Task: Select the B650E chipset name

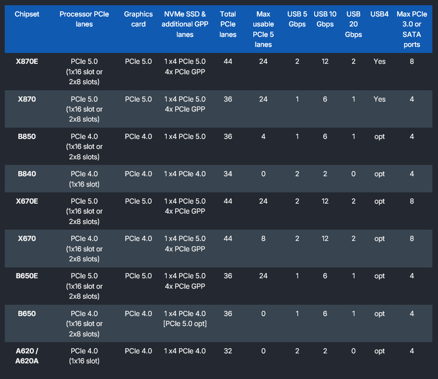Action: coord(27,276)
